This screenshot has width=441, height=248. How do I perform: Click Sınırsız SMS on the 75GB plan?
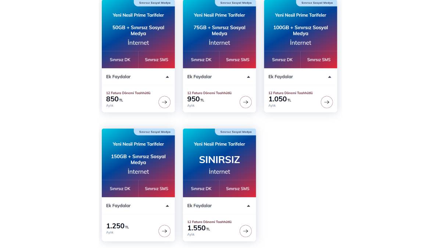click(x=237, y=60)
